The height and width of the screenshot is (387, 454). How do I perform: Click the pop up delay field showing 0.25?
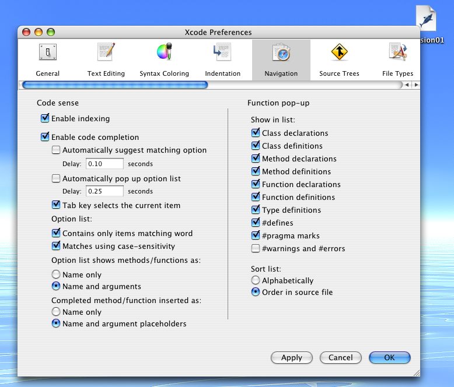[x=104, y=191]
